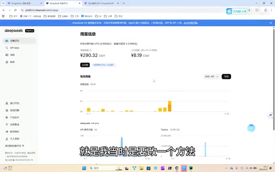
Task: Click the taskbar search box
Action: pos(106,168)
